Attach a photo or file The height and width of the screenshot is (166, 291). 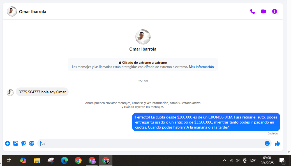pyautogui.click(x=16, y=143)
